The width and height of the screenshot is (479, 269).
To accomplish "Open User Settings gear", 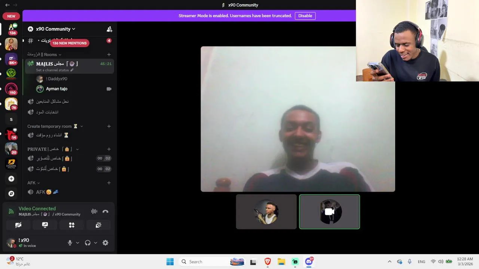I will 106,243.
